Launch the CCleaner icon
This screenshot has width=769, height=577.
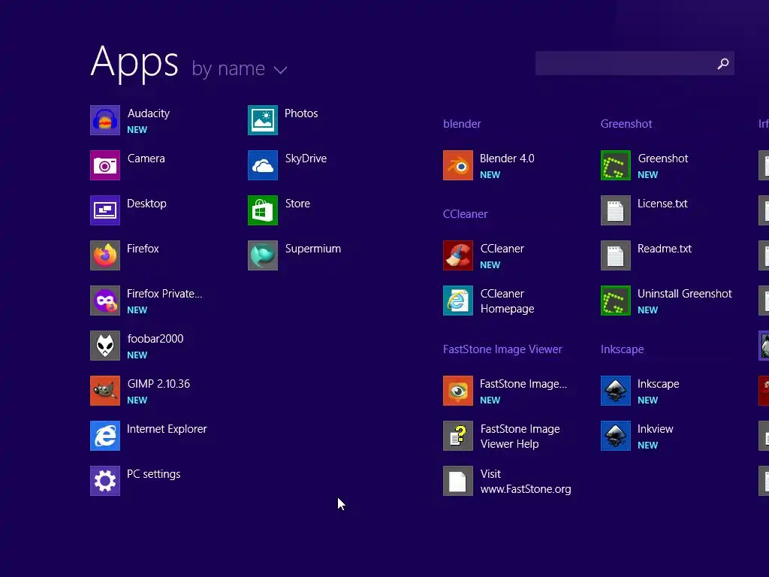point(458,255)
